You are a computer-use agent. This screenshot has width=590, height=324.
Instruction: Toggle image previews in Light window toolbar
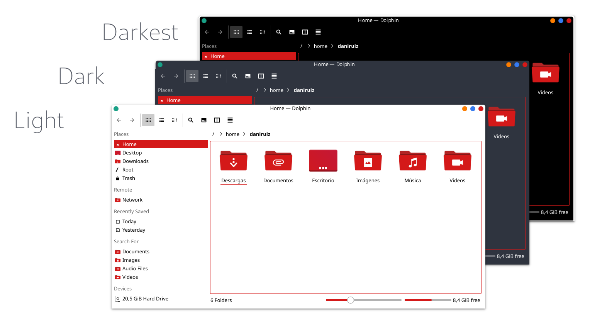[x=204, y=120]
